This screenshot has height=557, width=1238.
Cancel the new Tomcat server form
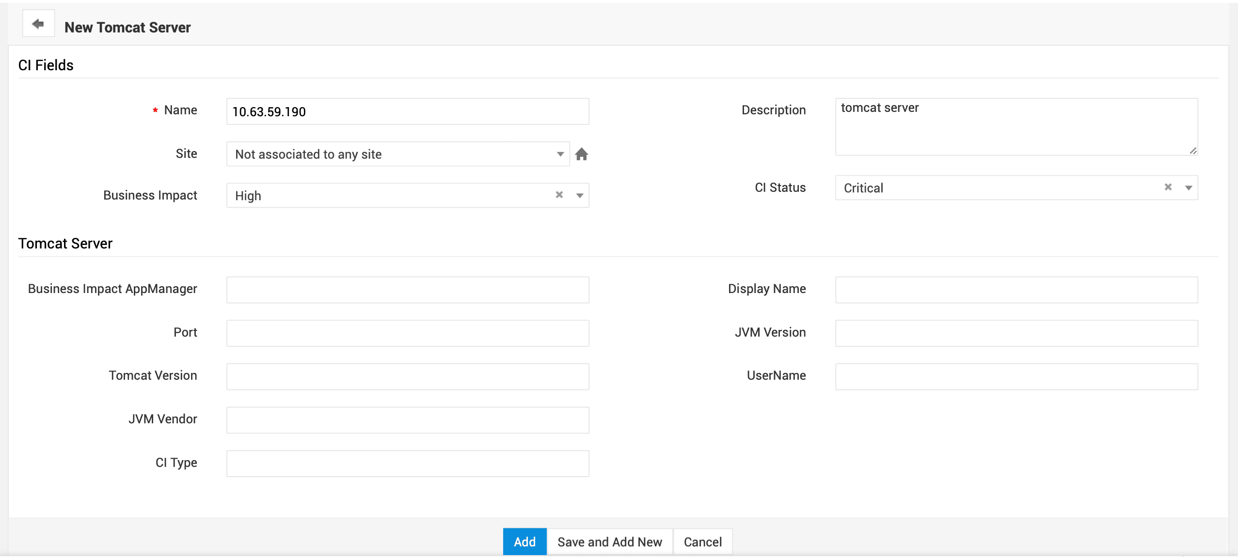click(x=702, y=542)
